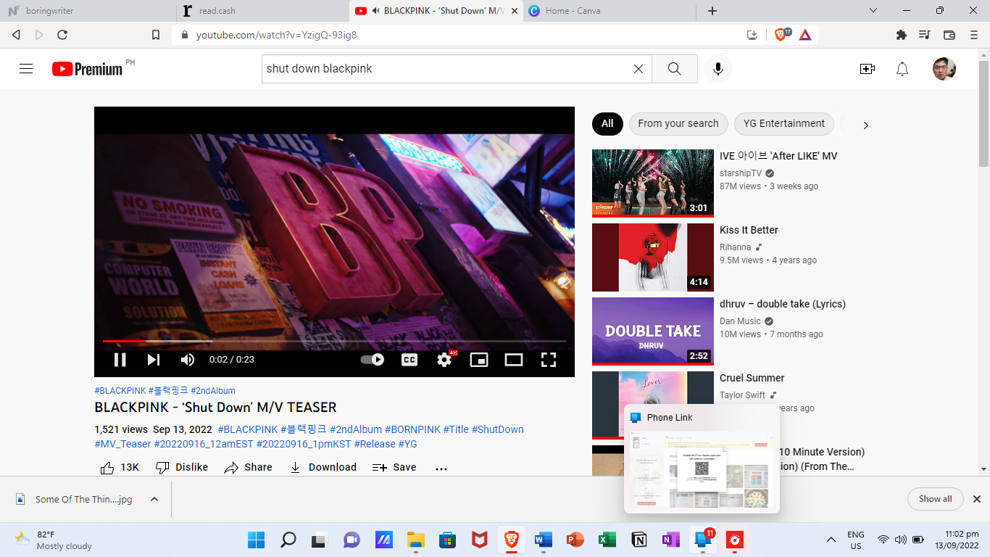This screenshot has height=557, width=990.
Task: Enter full screen mode
Action: pyautogui.click(x=549, y=360)
